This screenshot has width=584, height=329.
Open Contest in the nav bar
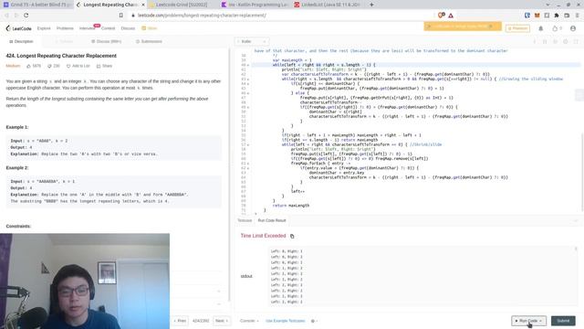[x=108, y=28]
